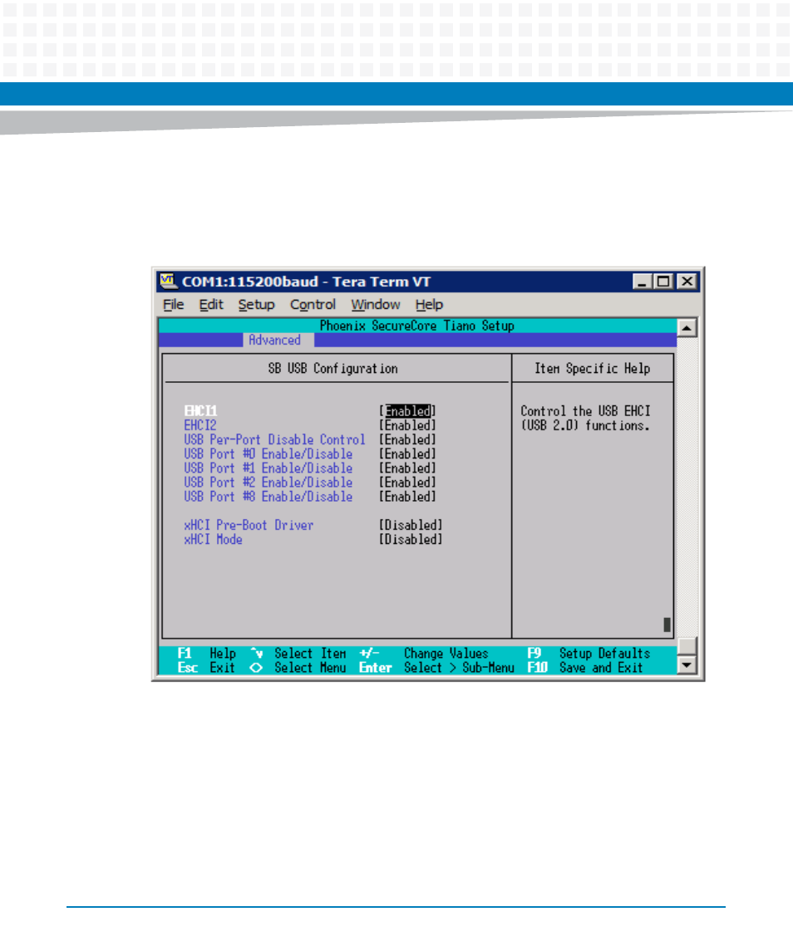Image resolution: width=793 pixels, height=951 pixels.
Task: Open the Help menu
Action: pyautogui.click(x=429, y=305)
